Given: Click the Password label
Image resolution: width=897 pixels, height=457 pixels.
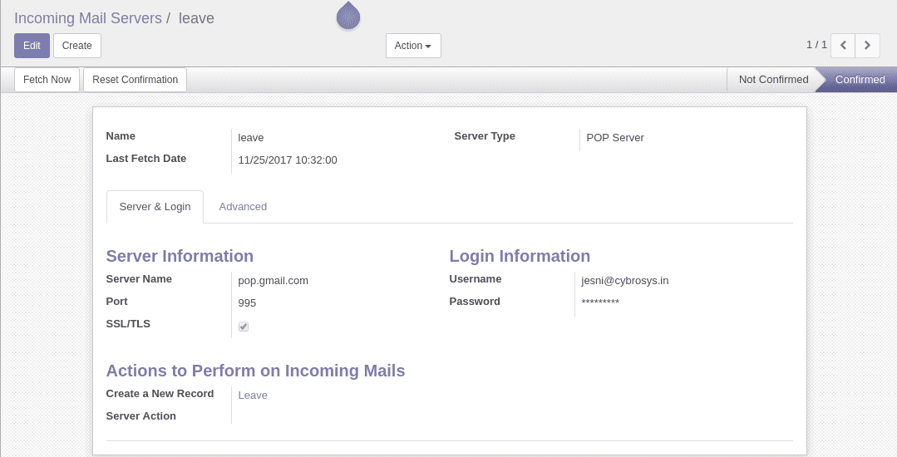Looking at the screenshot, I should [x=475, y=302].
